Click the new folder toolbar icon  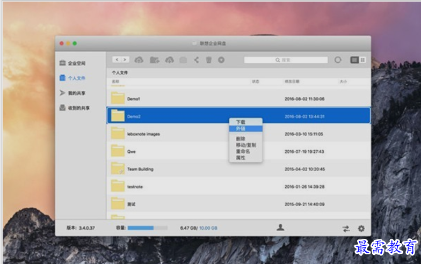[x=154, y=60]
